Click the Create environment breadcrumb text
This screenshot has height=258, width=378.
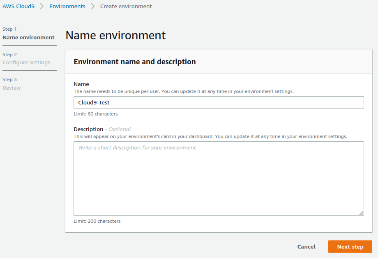pyautogui.click(x=126, y=7)
